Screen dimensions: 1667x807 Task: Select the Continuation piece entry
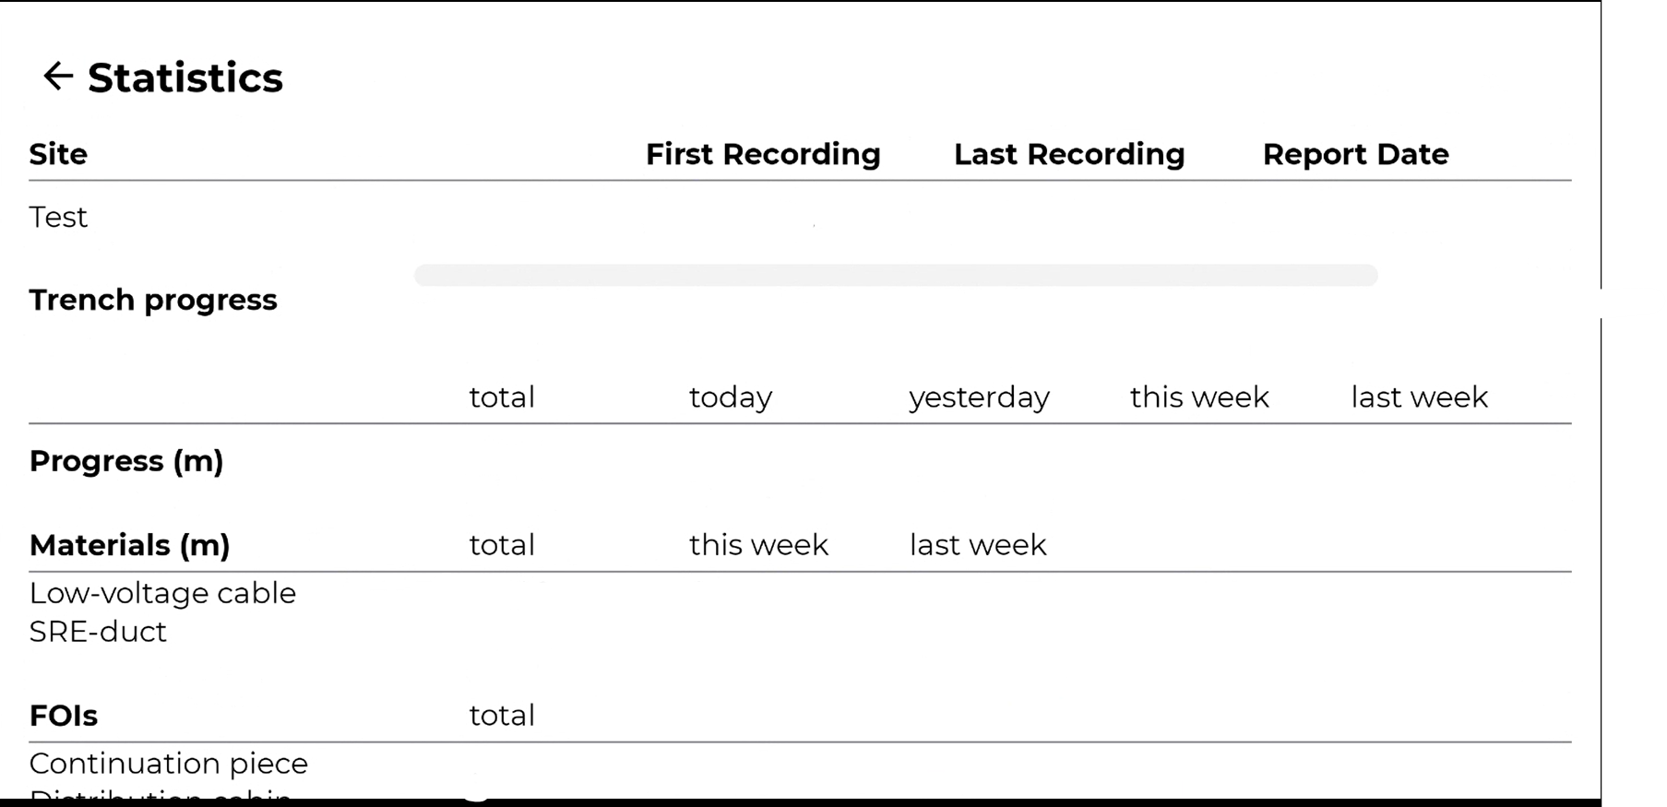point(168,763)
